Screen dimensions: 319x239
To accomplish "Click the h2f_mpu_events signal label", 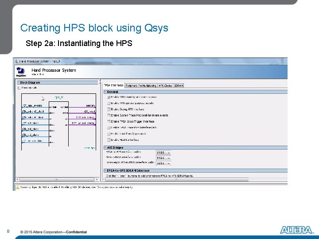I will [x=32, y=106].
